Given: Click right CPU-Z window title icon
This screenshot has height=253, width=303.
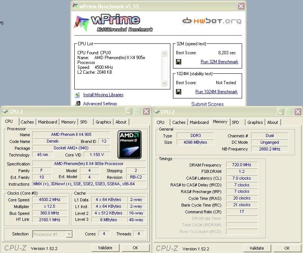Looking at the screenshot, I should pos(157,112).
